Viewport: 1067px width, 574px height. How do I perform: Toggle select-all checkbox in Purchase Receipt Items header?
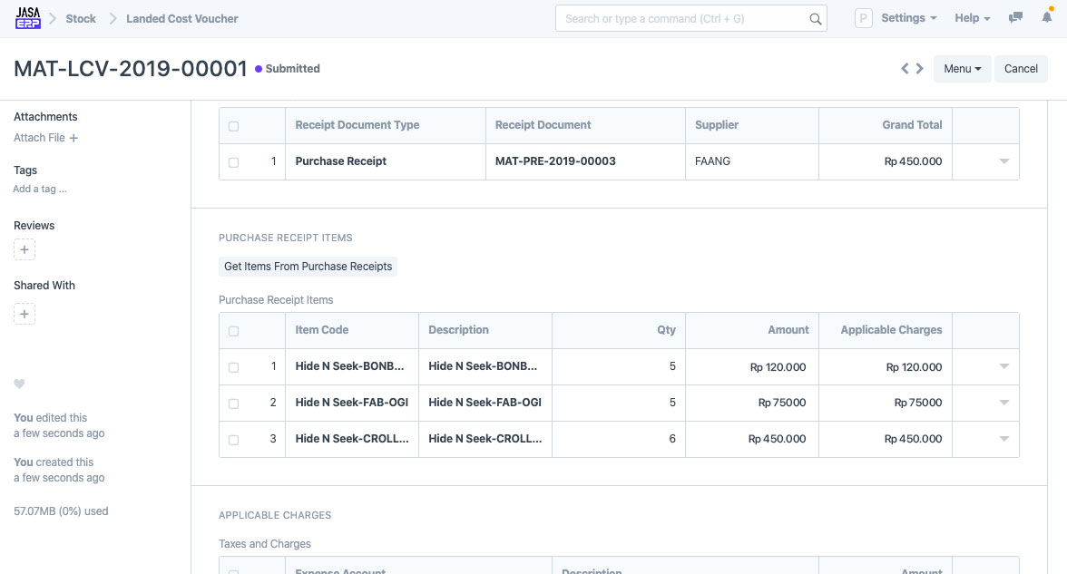pyautogui.click(x=234, y=331)
